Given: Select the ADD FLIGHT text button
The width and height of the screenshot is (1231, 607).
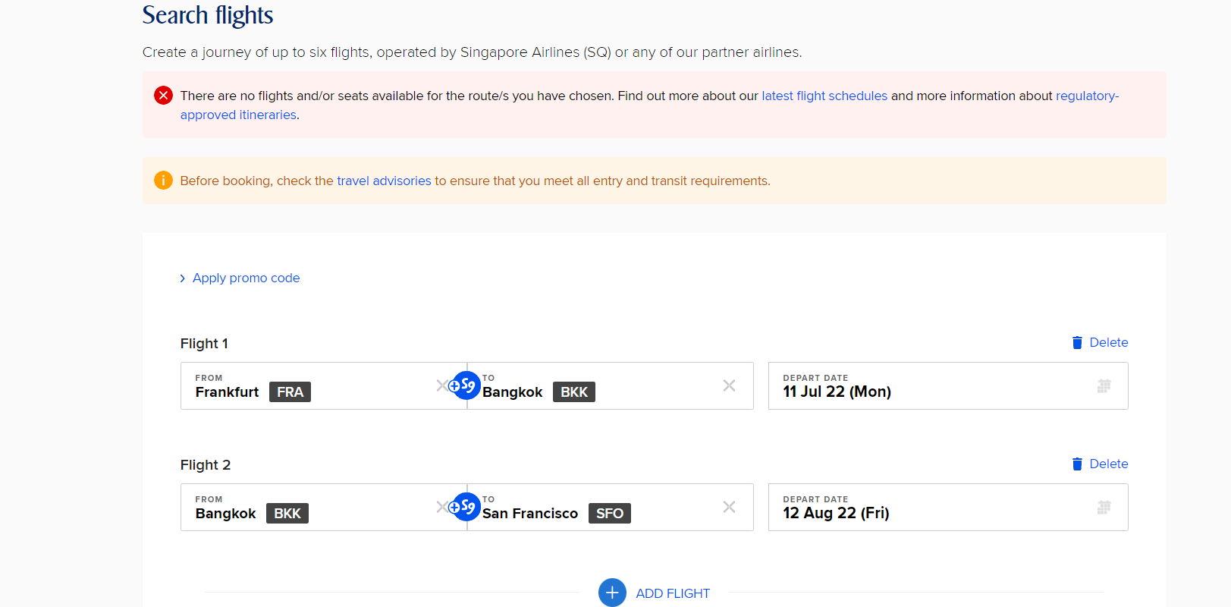Looking at the screenshot, I should [x=673, y=593].
